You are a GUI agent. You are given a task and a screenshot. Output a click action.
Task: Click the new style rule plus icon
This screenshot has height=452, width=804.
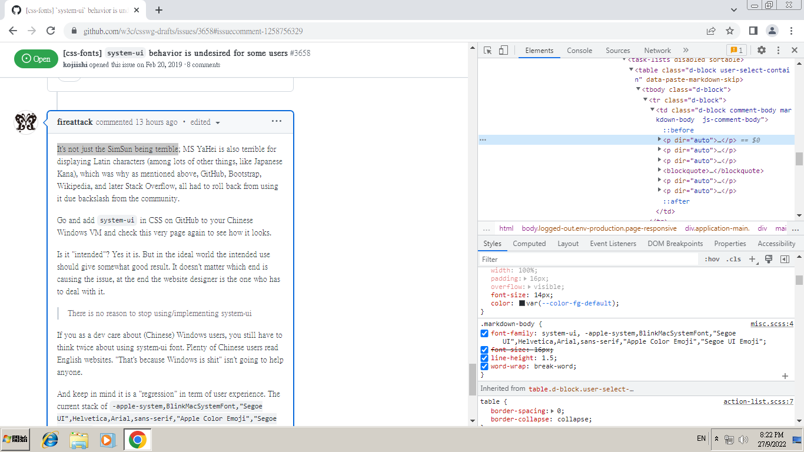pyautogui.click(x=752, y=259)
